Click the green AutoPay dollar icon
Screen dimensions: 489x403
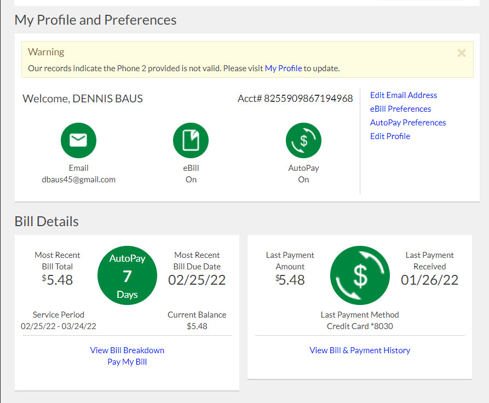303,141
